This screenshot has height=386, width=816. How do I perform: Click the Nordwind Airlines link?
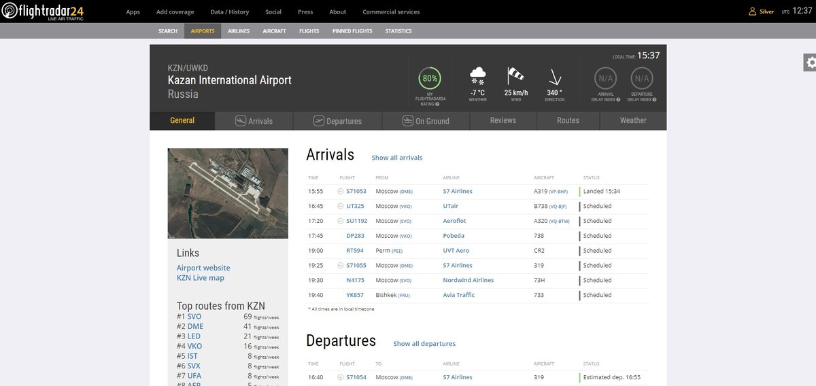coord(469,281)
